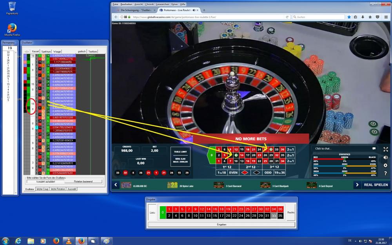Open the roulette game help question mark
This screenshot has width=392, height=245.
[x=386, y=173]
